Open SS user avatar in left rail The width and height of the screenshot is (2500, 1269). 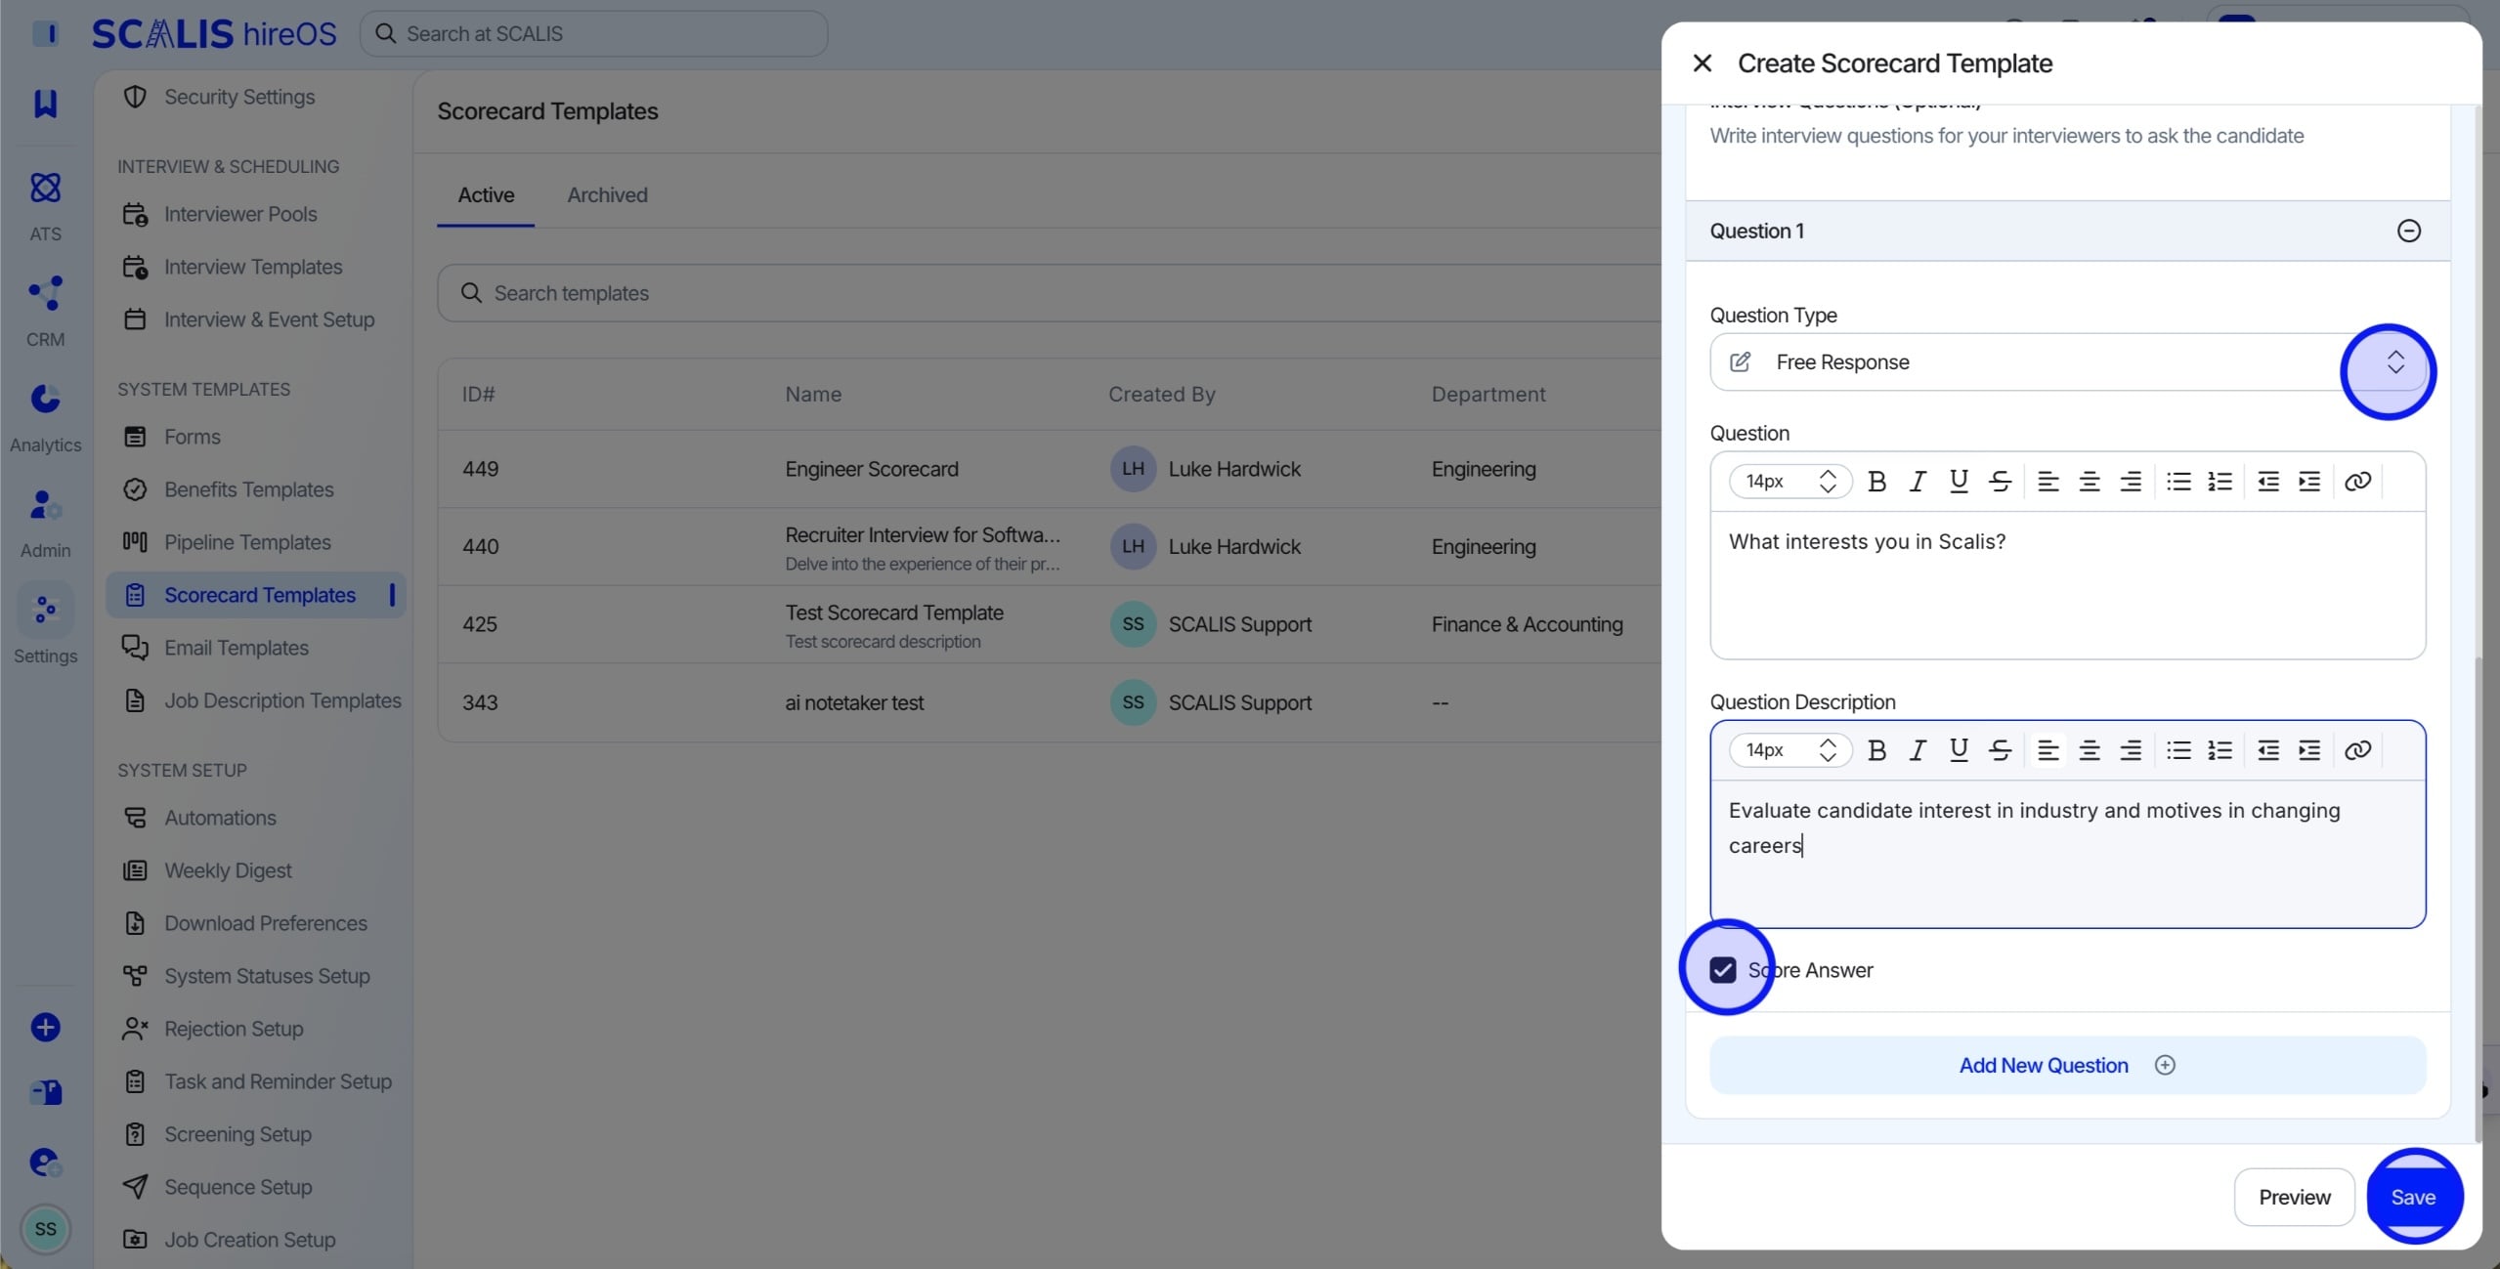point(45,1228)
